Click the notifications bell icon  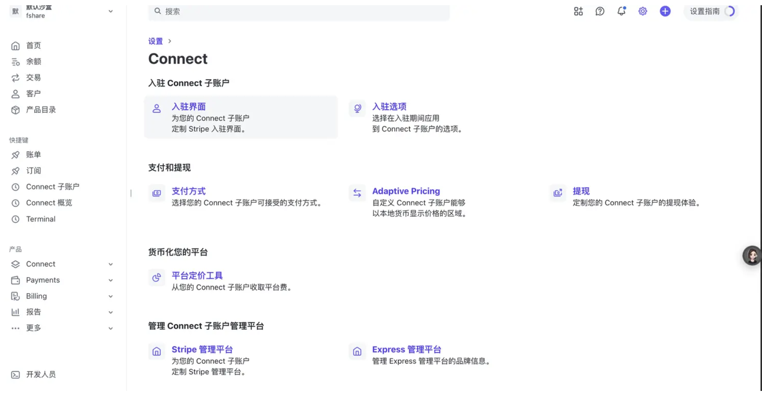[x=621, y=11]
